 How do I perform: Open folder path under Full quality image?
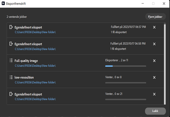coord(35,66)
